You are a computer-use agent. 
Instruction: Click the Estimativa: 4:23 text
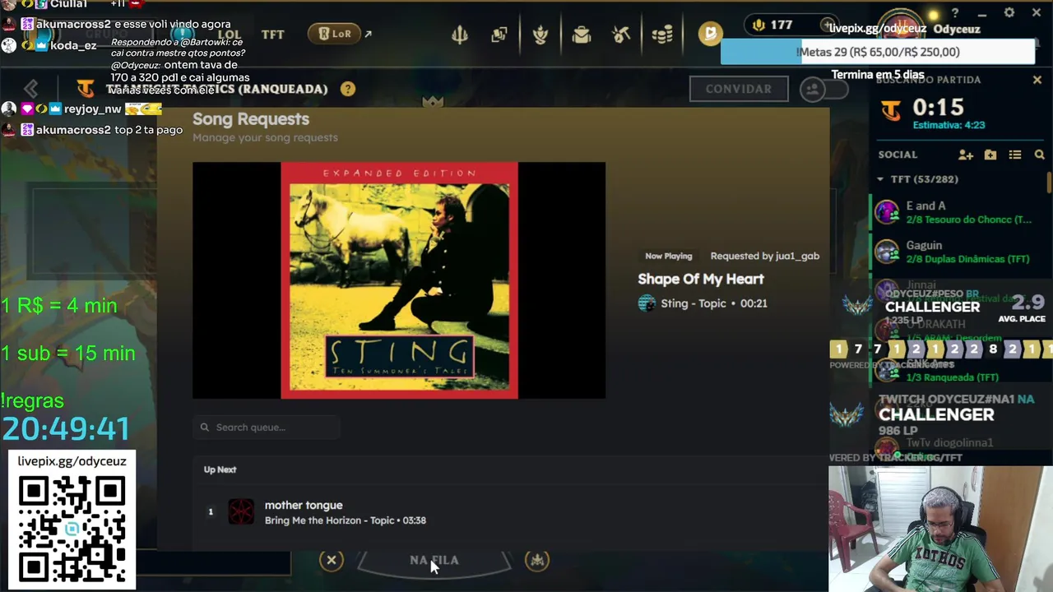949,125
